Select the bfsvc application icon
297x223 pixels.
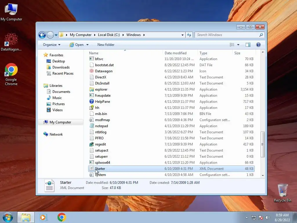tap(91, 59)
